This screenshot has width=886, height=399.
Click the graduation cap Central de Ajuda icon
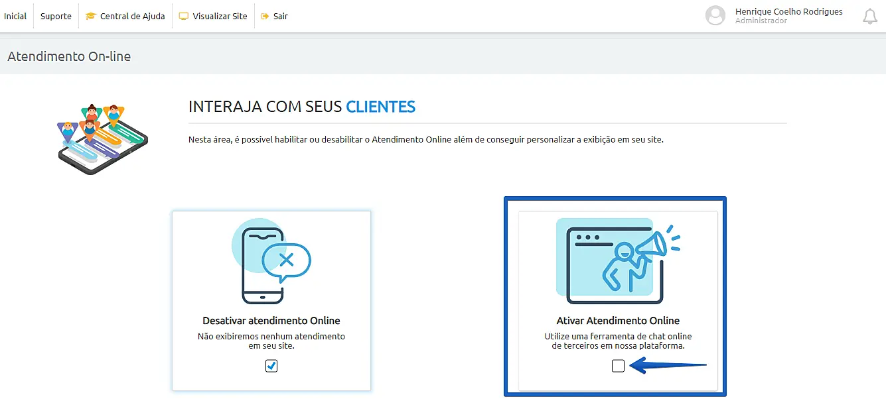[x=92, y=16]
